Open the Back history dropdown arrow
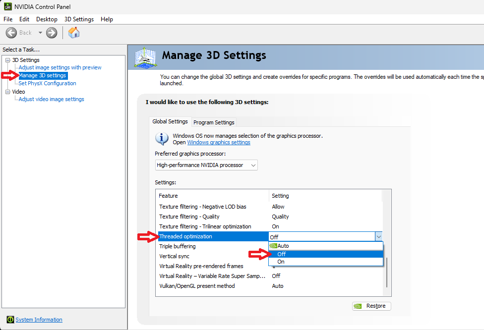Screen dimensions: 484x330 click(40, 33)
